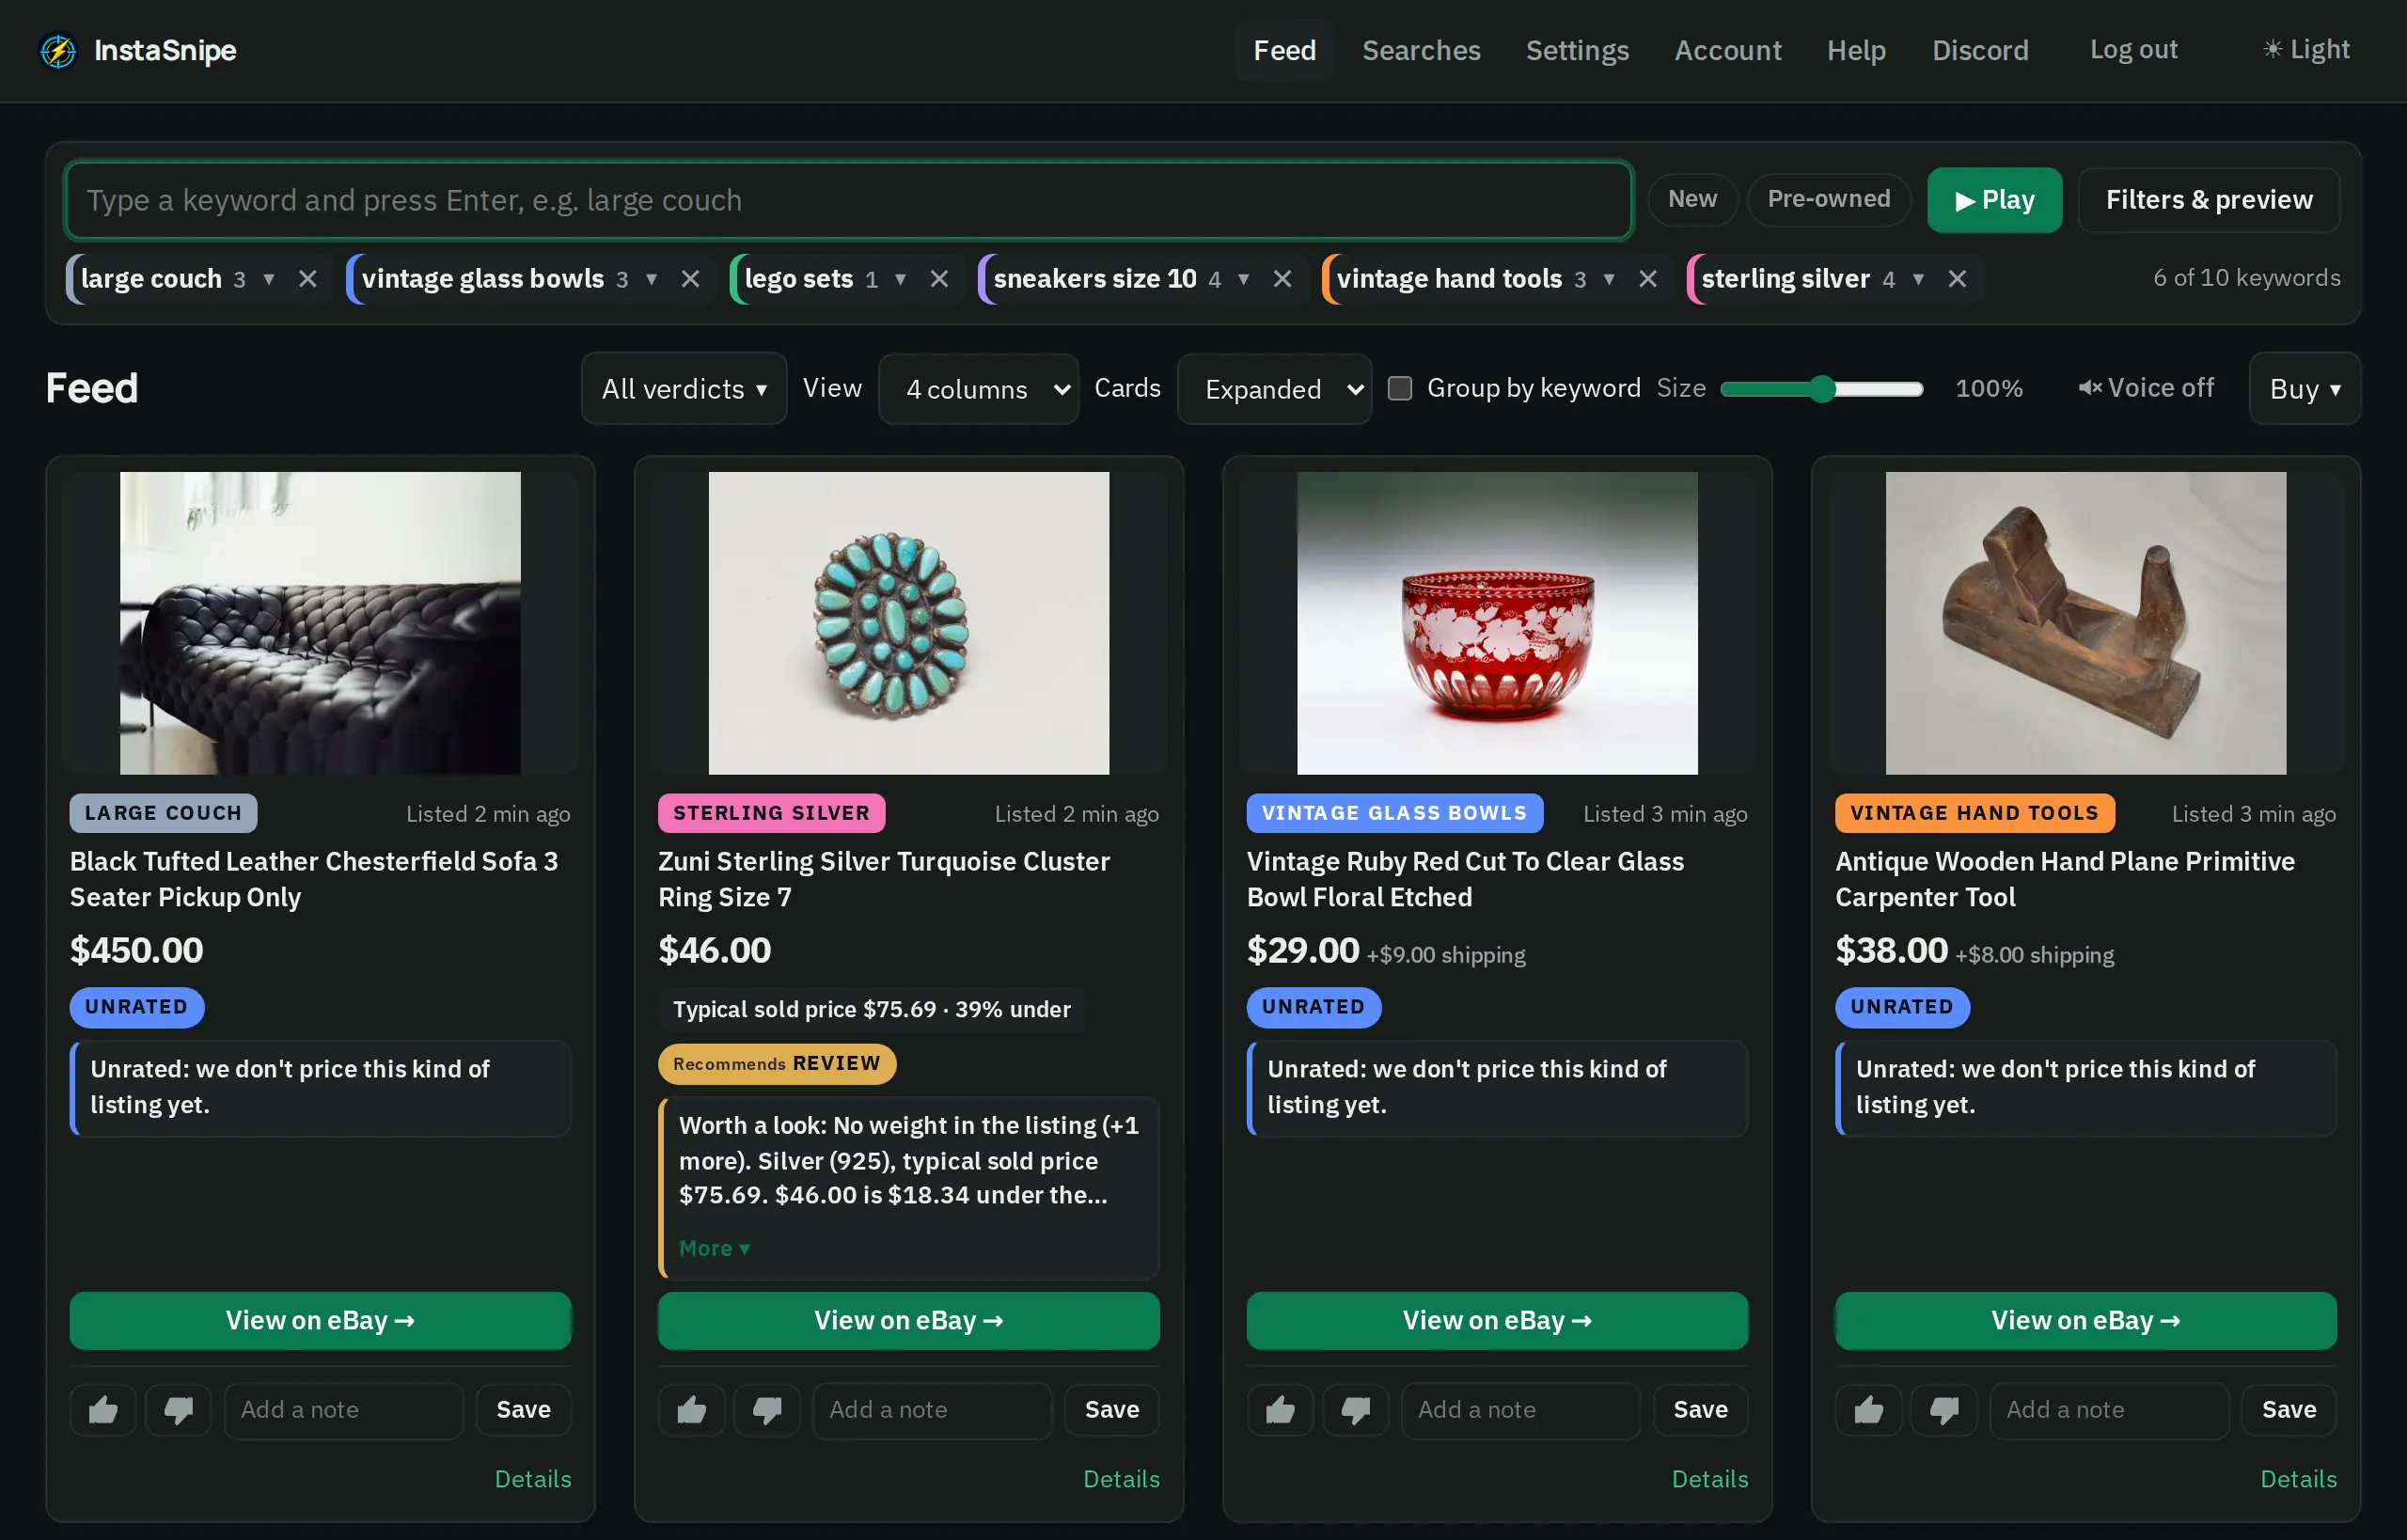Click the InstaSnipe lightning logo icon

(x=58, y=50)
